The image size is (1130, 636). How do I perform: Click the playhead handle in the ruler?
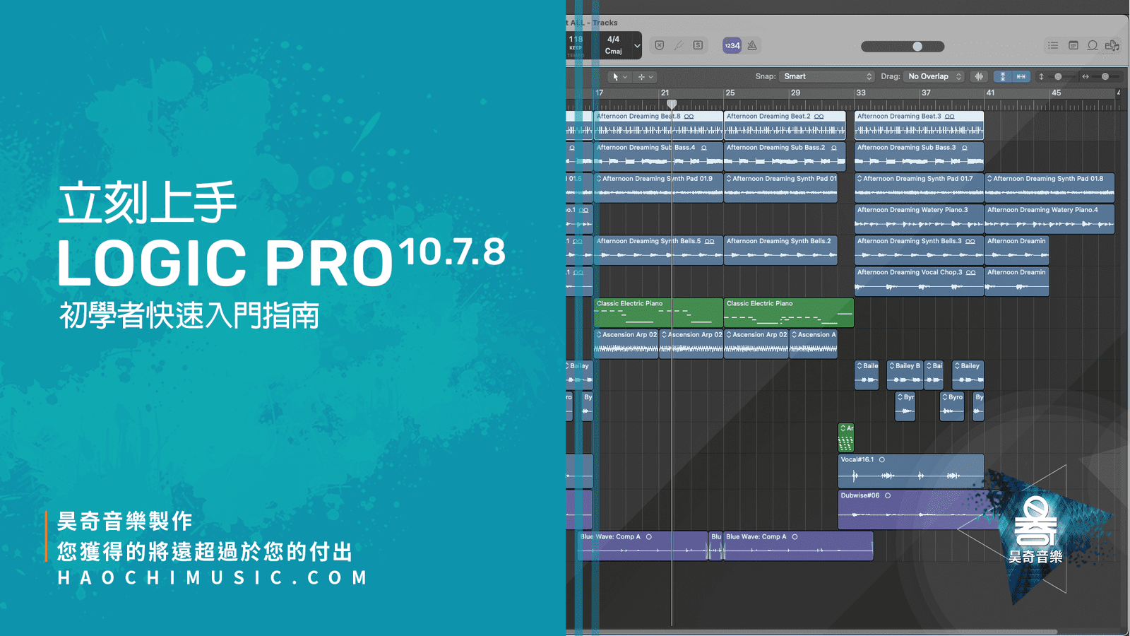[672, 104]
